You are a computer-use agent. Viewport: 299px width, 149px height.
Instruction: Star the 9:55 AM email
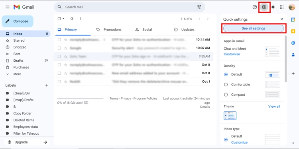click(x=66, y=56)
